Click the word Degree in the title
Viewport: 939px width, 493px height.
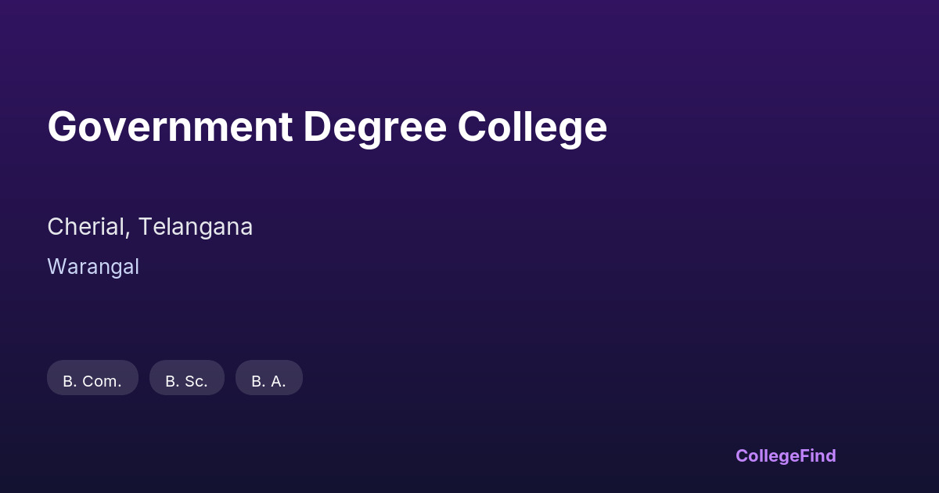375,127
